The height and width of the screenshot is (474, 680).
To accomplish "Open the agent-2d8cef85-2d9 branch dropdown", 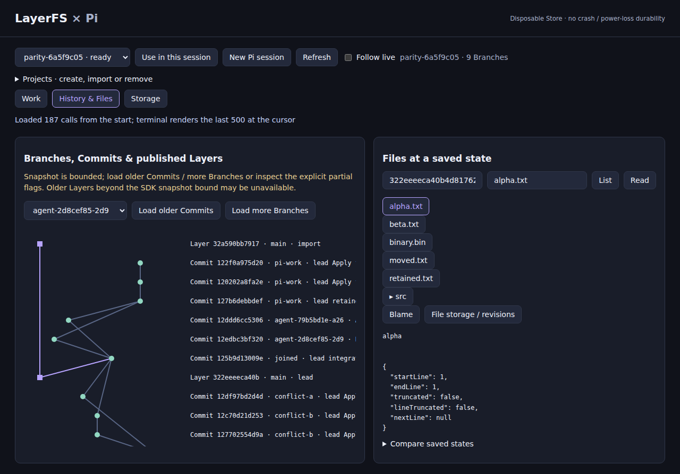I will tap(75, 210).
